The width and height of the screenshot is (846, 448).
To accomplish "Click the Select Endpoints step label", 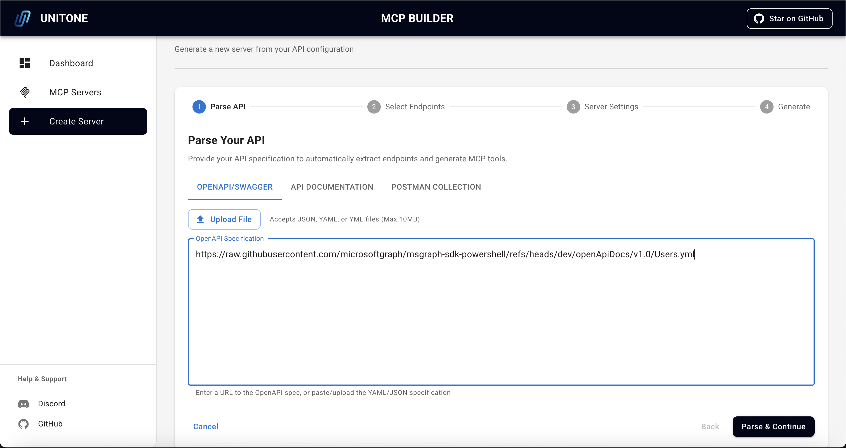I will point(415,107).
